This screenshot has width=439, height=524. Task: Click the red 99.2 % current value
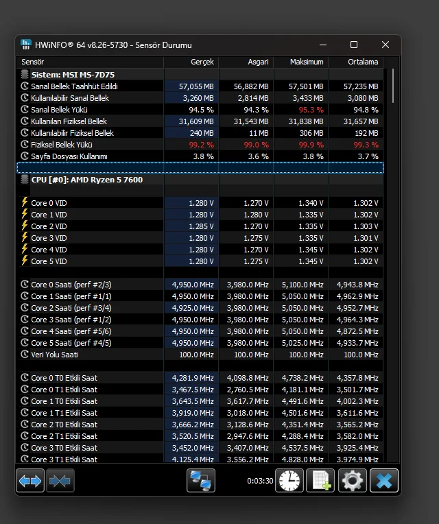[x=202, y=145]
